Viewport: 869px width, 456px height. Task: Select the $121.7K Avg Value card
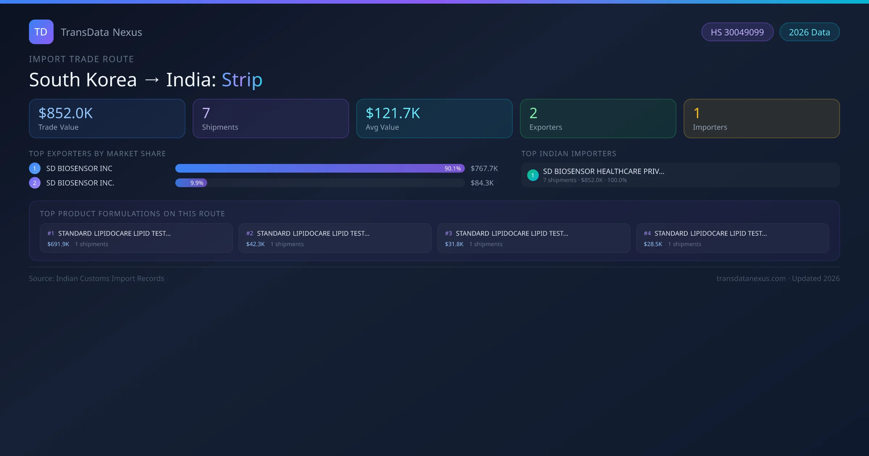pyautogui.click(x=434, y=119)
